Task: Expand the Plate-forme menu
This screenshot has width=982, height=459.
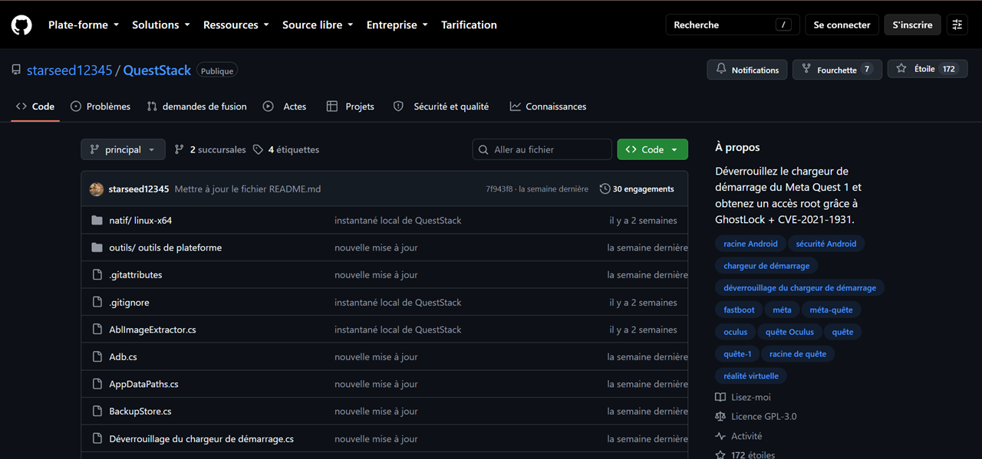Action: pos(84,25)
